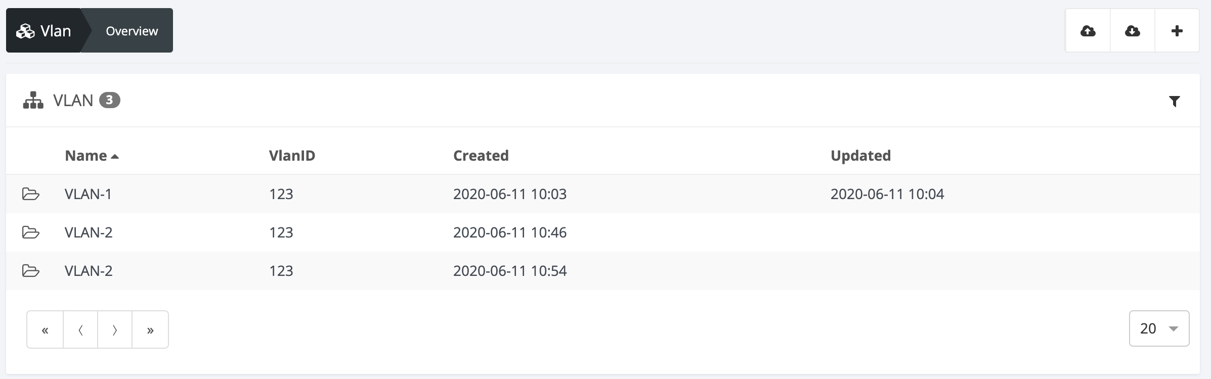
Task: Click the VLAN hierarchy icon next to the title
Action: point(32,101)
